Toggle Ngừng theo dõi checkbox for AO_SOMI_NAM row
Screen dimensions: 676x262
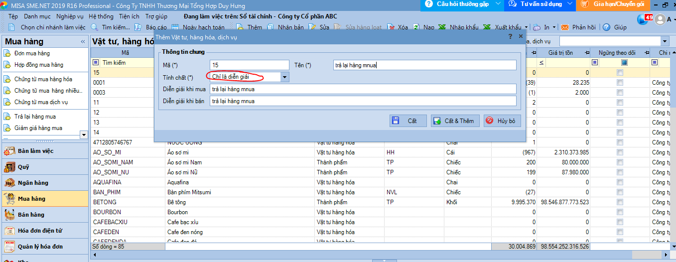coord(620,162)
